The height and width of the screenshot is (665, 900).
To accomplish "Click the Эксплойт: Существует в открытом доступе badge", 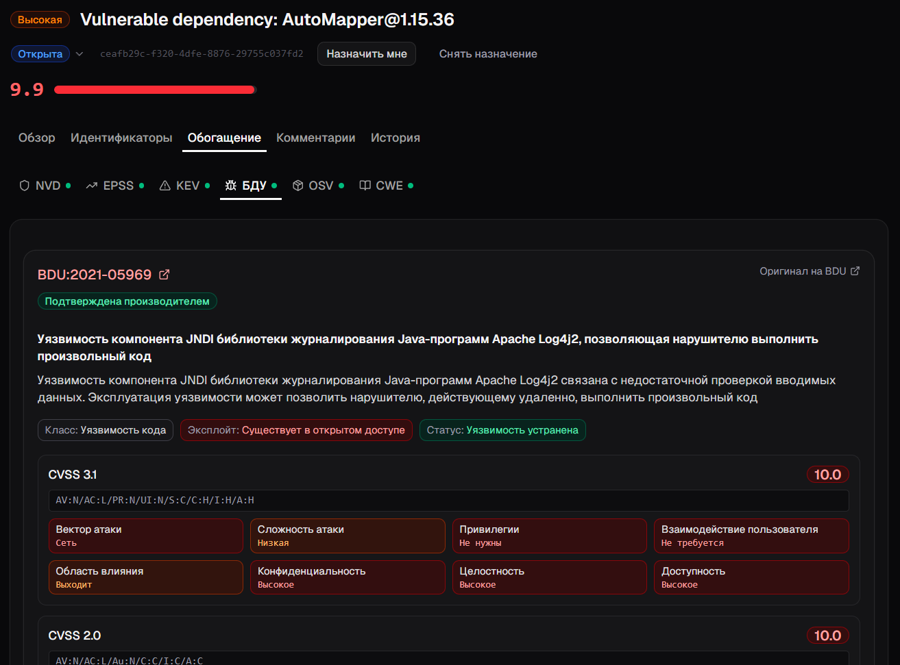I will (x=296, y=430).
